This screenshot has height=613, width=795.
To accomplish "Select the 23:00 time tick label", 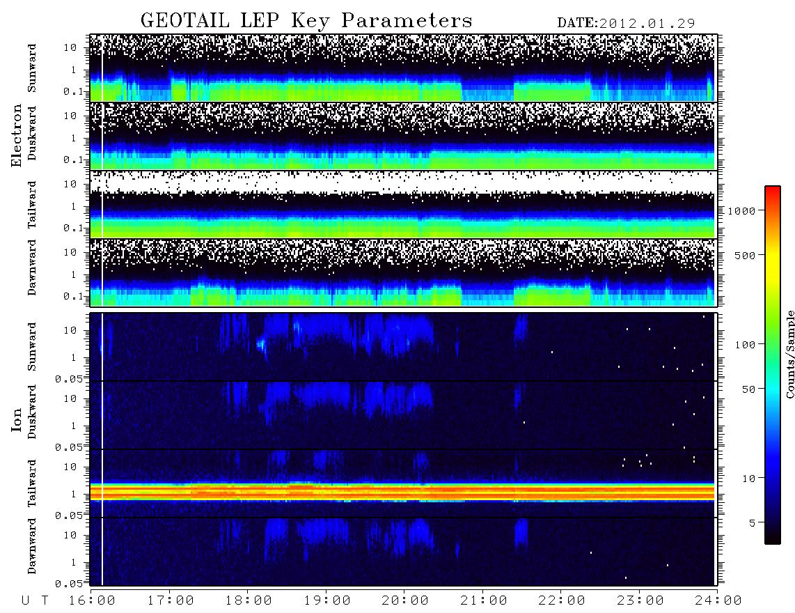I will tap(640, 600).
